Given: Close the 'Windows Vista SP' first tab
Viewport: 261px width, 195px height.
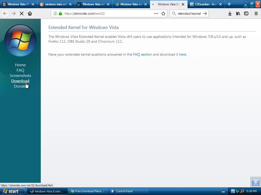Looking at the screenshot, I should coord(33,4).
